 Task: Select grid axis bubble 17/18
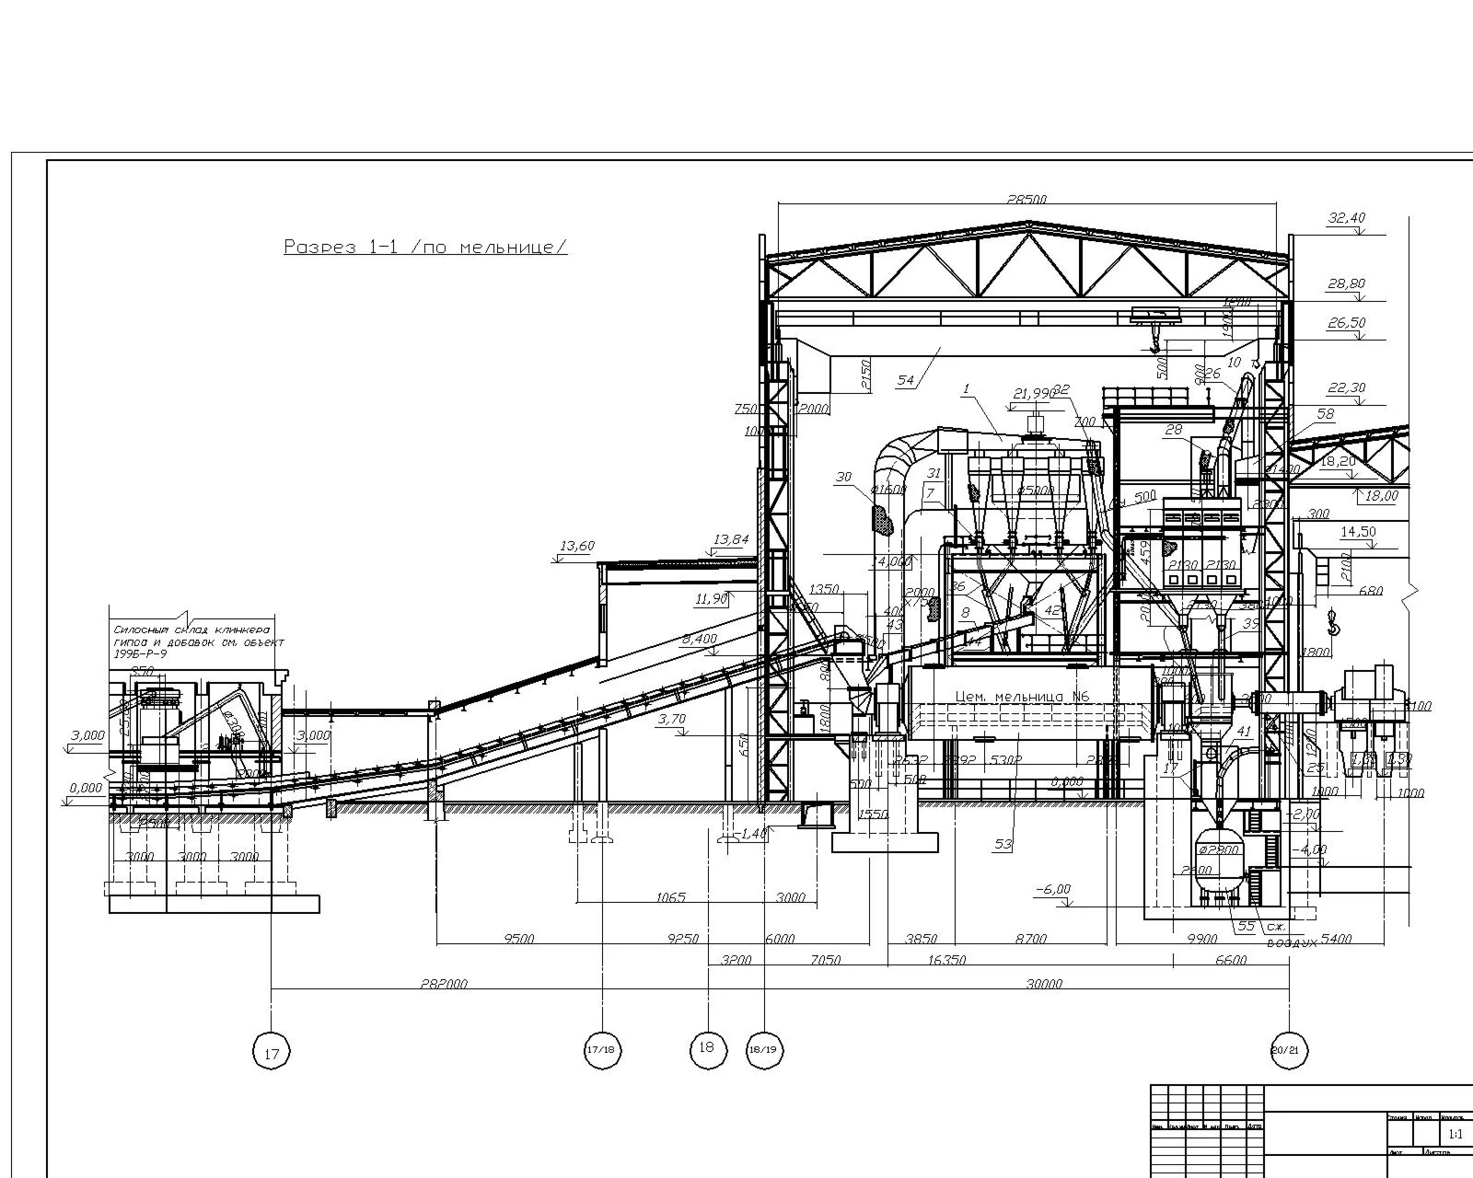click(x=602, y=1050)
